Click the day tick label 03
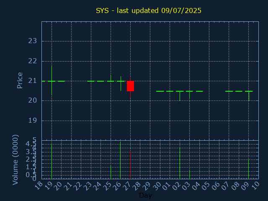Viewport: 268px width, 201px height. tap(187, 186)
